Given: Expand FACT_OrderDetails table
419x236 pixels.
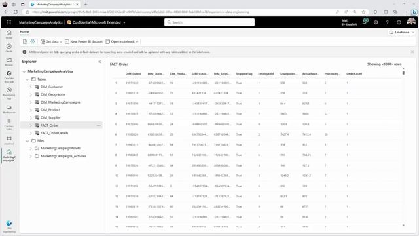Looking at the screenshot, I should [31, 133].
